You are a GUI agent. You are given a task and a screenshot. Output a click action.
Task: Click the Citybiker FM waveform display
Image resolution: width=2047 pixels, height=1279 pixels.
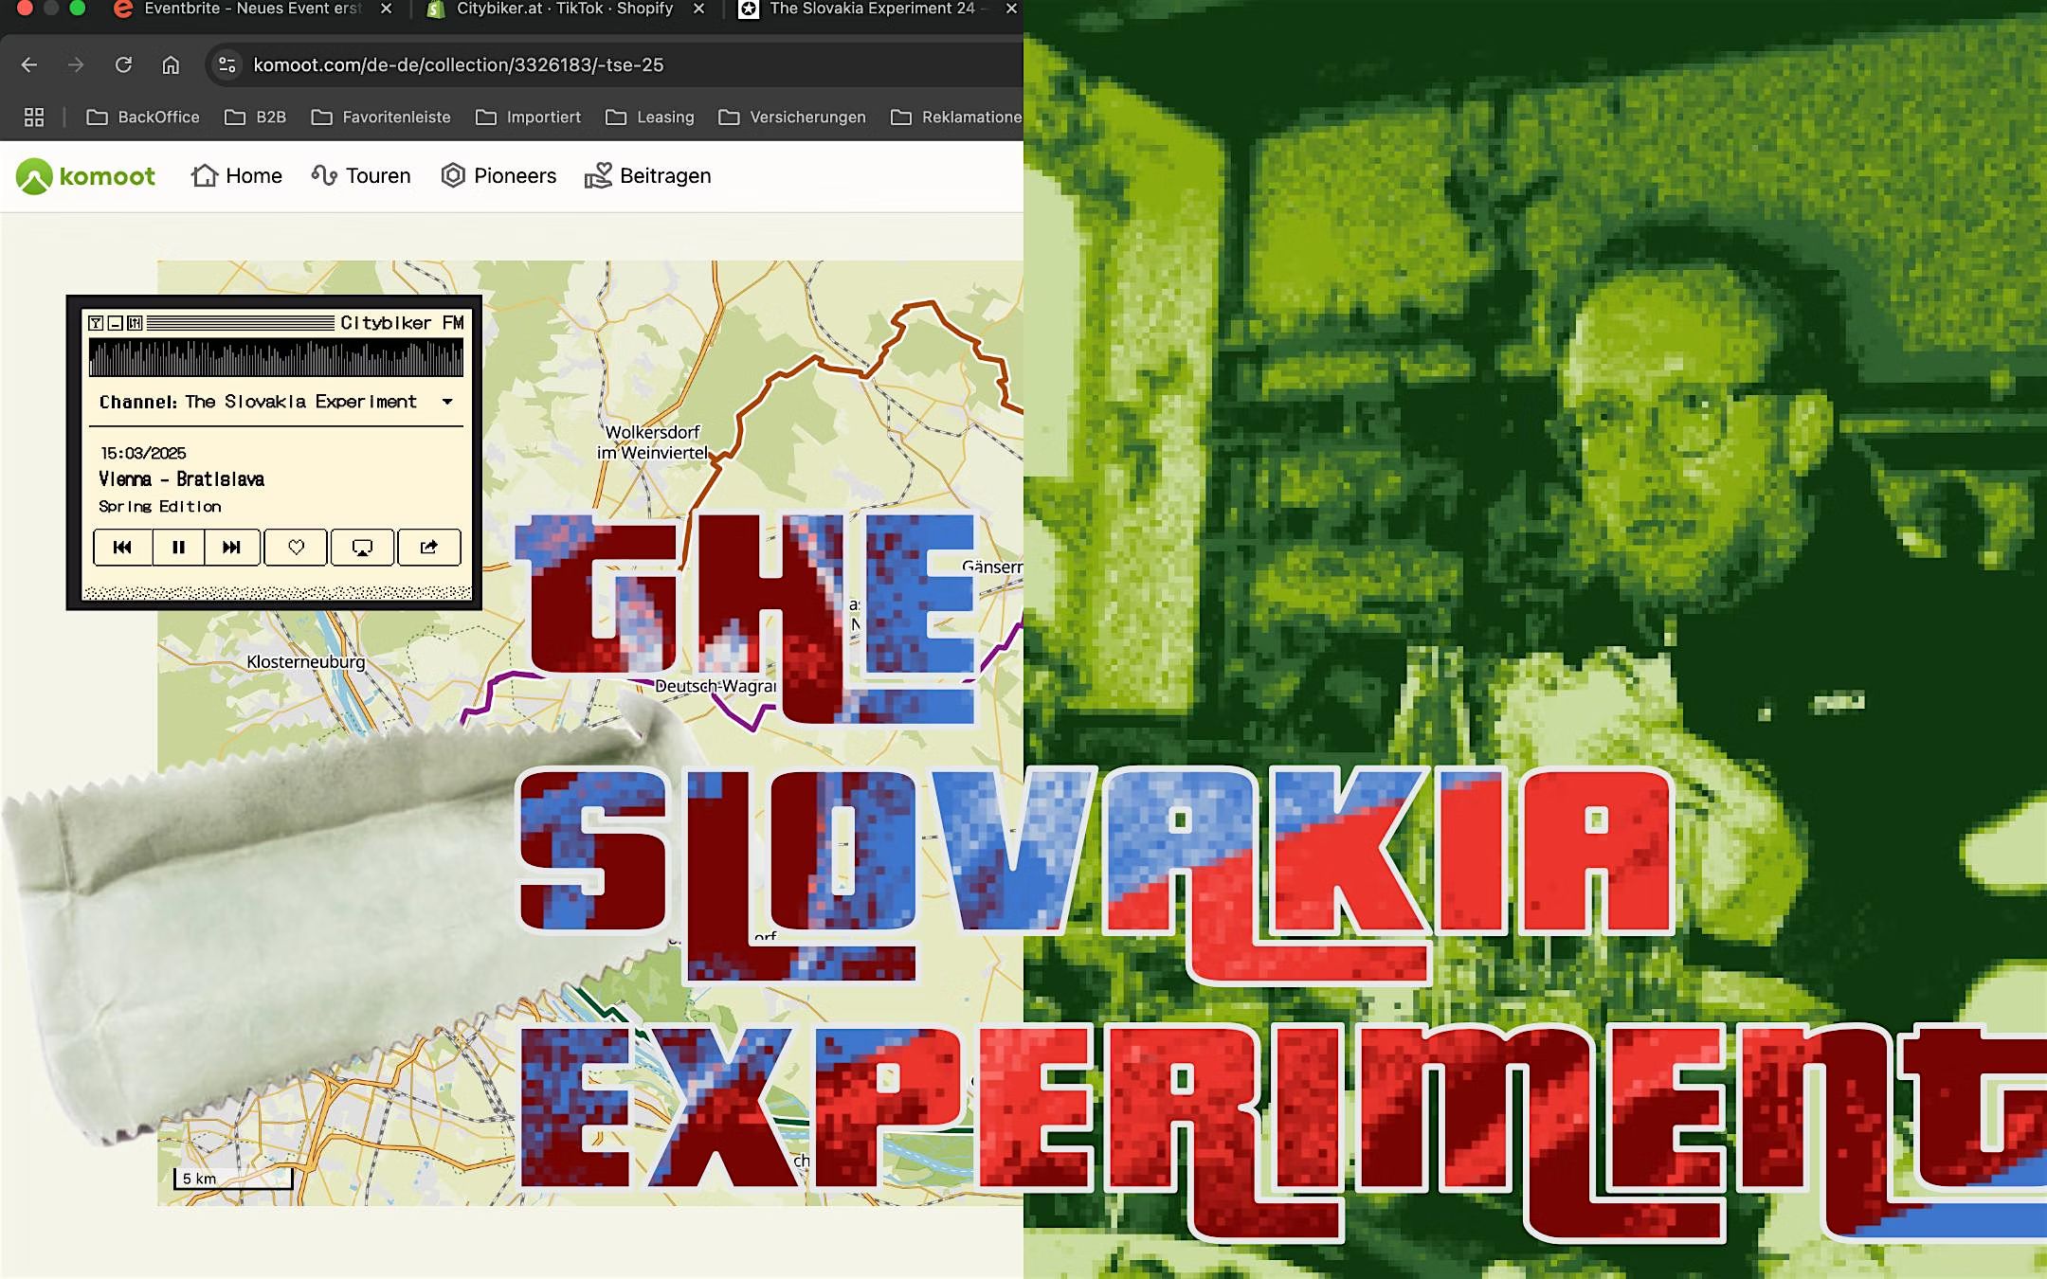[276, 358]
